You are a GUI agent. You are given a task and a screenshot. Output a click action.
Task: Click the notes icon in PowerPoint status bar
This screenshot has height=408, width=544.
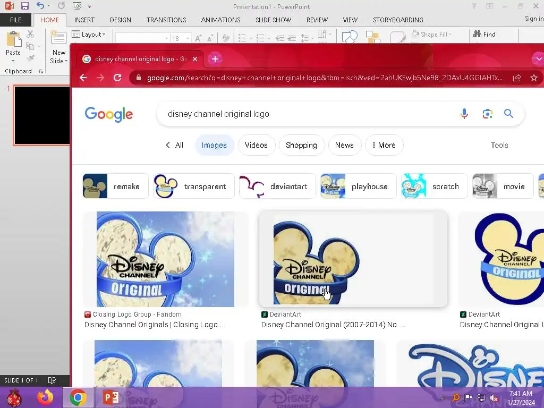point(52,380)
